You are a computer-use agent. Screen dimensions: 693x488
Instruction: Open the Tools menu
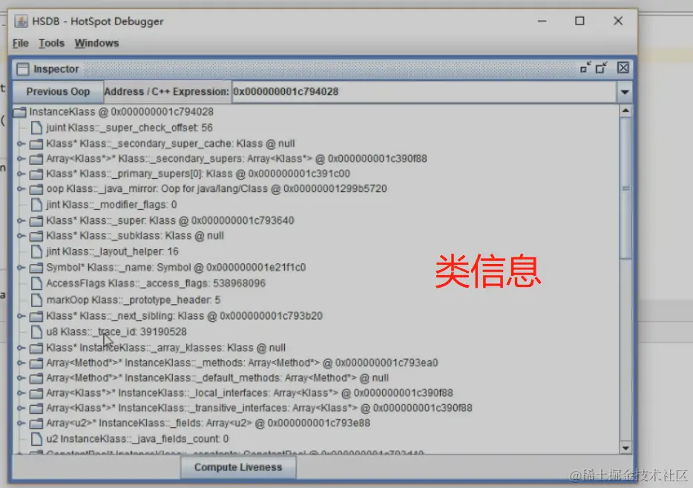coord(50,43)
